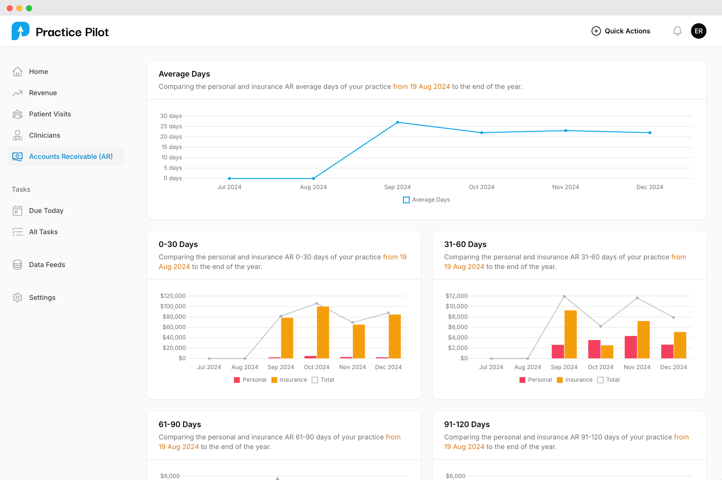Click the Patient Visits people icon
Viewport: 722px width, 480px height.
(17, 114)
